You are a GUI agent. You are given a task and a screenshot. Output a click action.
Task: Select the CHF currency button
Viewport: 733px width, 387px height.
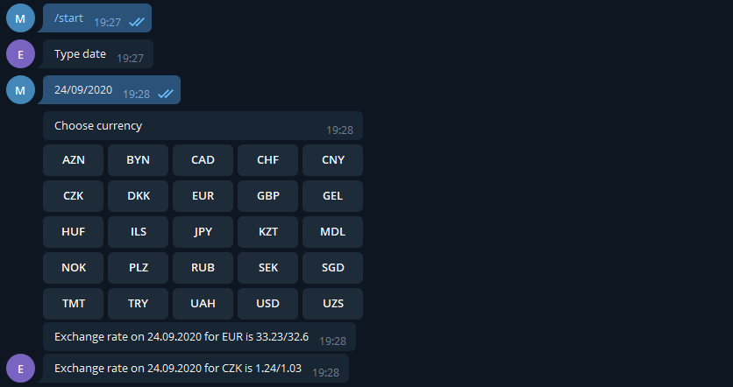267,160
